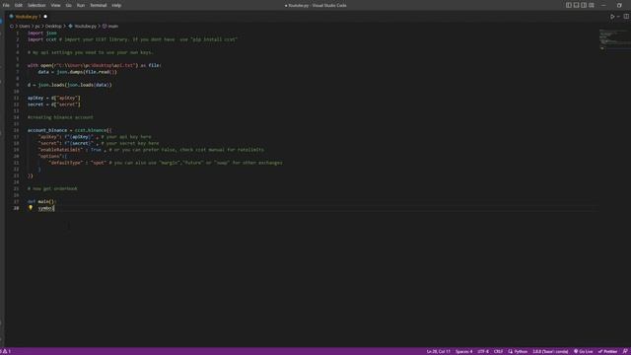Click the 'd = json.loads' line

(70, 85)
